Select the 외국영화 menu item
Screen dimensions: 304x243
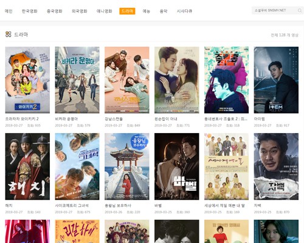coord(80,11)
